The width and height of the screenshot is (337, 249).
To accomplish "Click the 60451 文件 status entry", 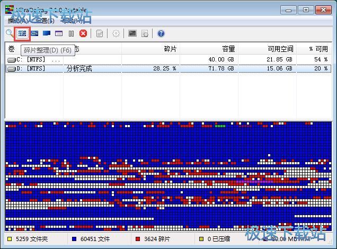I will [x=95, y=239].
